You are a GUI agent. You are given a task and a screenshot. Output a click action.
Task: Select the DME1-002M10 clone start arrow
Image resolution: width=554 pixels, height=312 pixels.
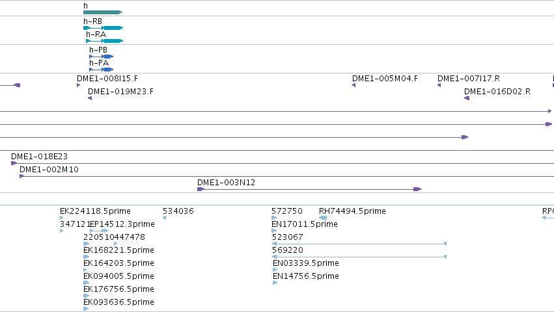tap(22, 176)
